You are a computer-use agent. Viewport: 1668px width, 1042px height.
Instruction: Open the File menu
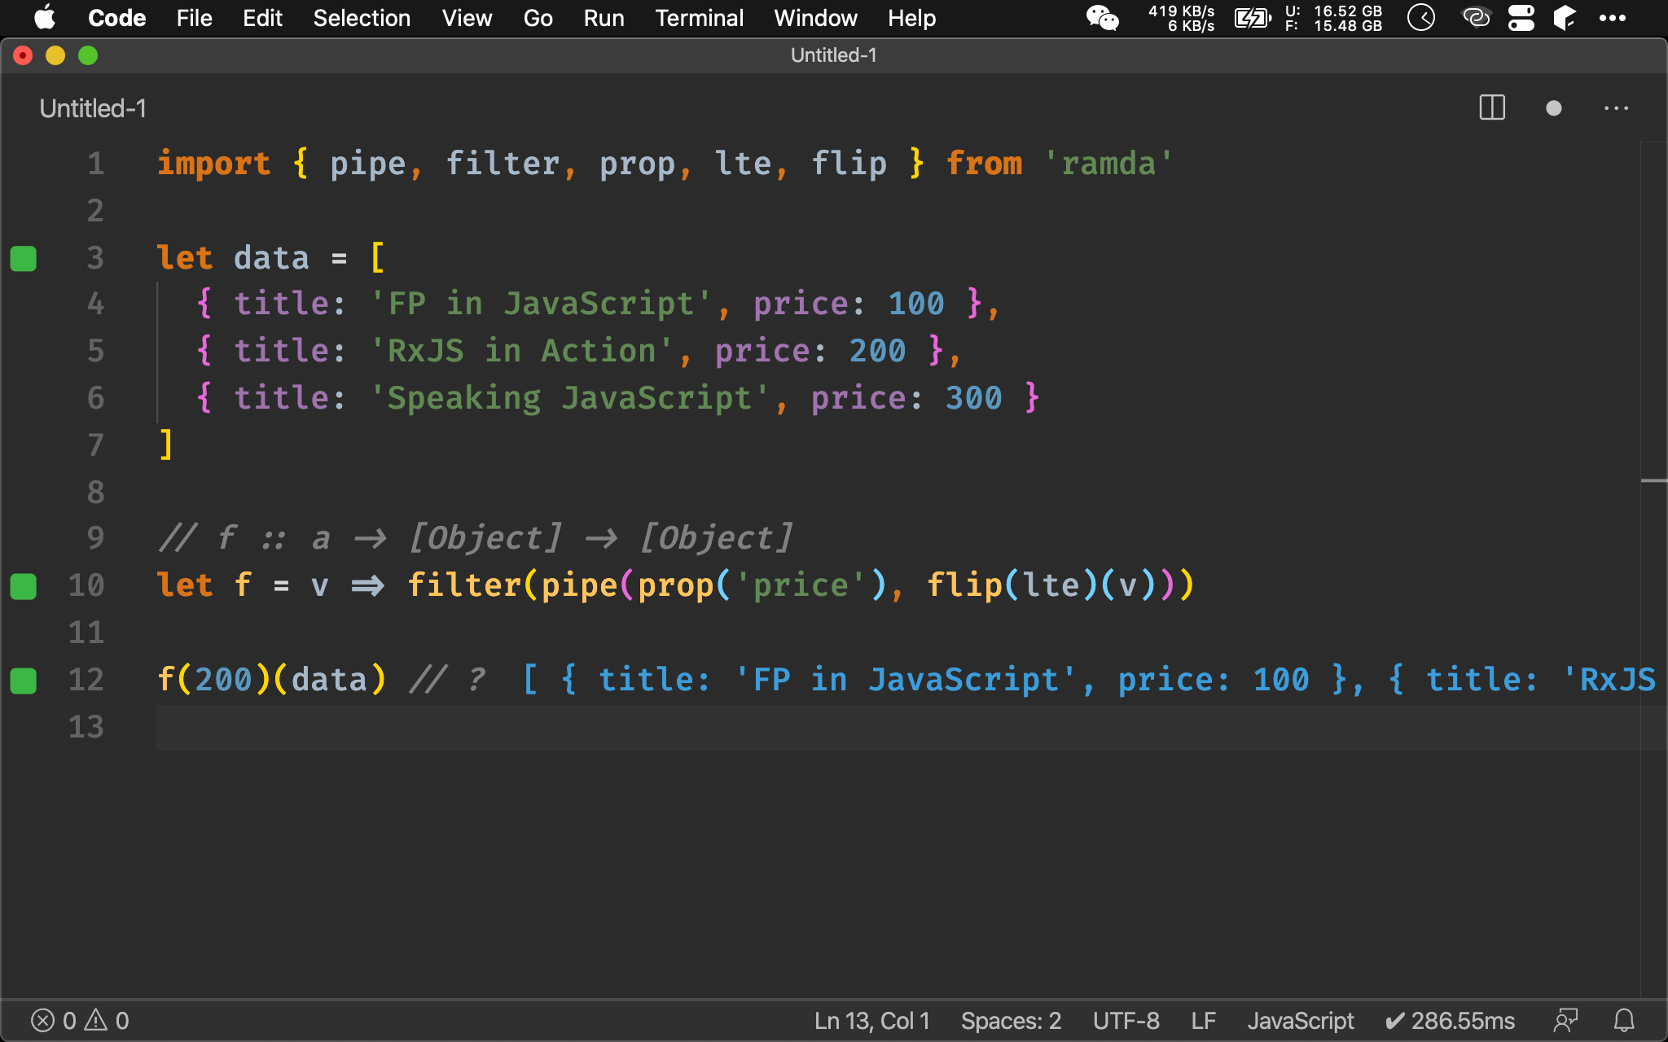[x=194, y=18]
